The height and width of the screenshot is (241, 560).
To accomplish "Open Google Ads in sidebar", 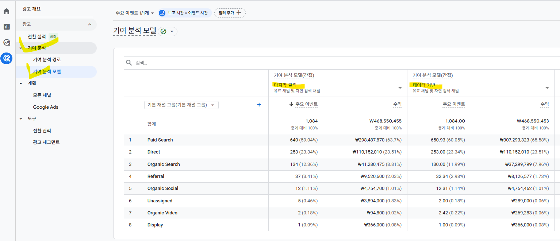I will 46,107.
